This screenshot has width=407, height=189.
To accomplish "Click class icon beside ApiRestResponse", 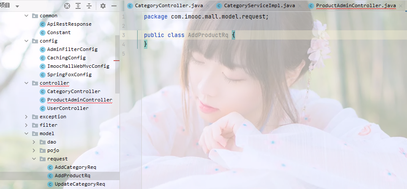I will pos(43,24).
